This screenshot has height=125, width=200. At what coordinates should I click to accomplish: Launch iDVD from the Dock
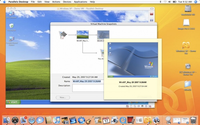point(81,120)
